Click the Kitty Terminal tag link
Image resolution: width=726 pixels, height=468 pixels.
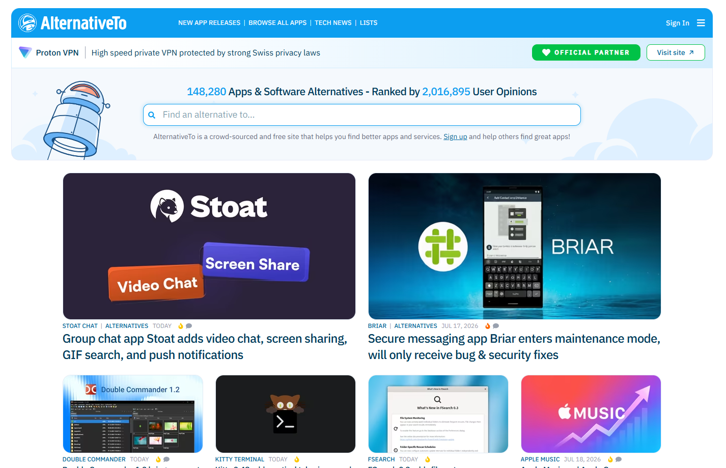pyautogui.click(x=240, y=459)
